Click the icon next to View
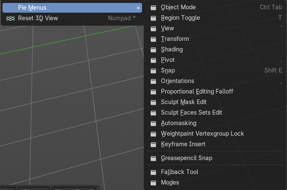 153,29
